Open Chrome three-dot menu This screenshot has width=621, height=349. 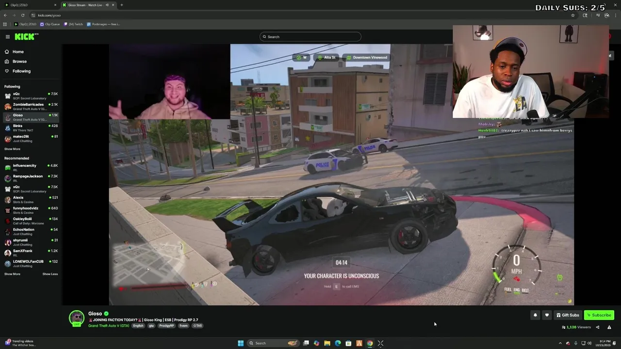(616, 15)
